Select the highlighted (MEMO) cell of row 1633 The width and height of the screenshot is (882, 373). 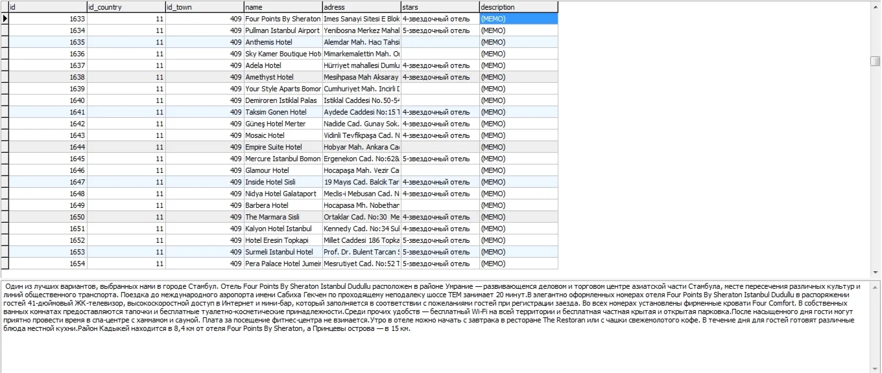(x=519, y=19)
